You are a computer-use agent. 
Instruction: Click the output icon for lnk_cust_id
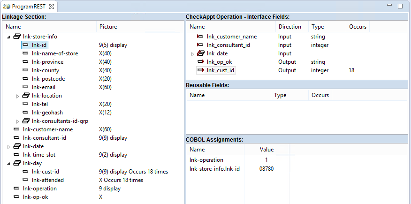[x=200, y=70]
